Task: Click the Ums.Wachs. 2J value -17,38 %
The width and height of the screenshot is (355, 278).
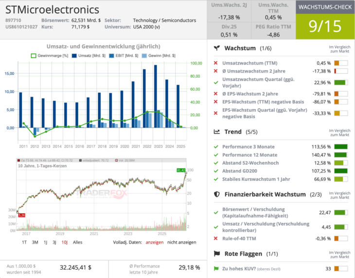Action: (229, 17)
